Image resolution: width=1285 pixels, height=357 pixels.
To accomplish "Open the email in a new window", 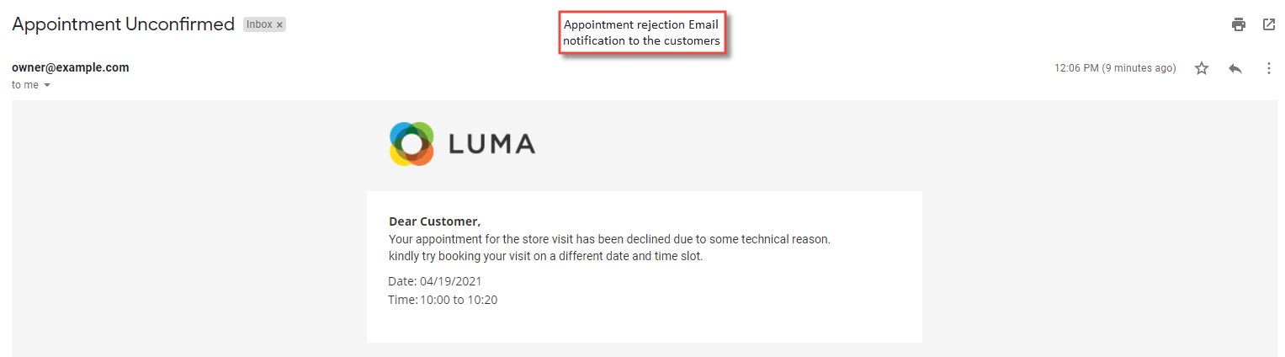I will (x=1269, y=24).
